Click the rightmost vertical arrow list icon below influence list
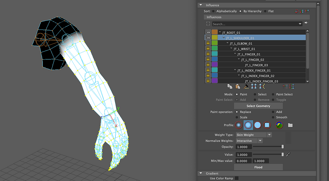Image resolution: width=329 pixels, height=181 pixels. pos(292,86)
